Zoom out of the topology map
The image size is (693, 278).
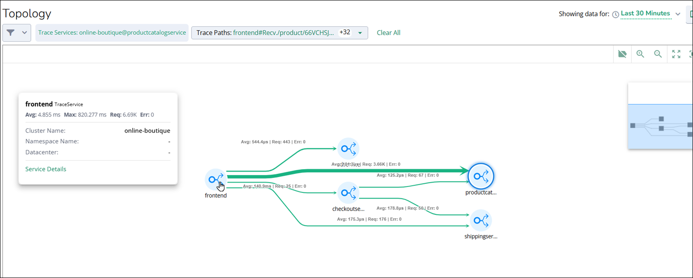pyautogui.click(x=658, y=54)
